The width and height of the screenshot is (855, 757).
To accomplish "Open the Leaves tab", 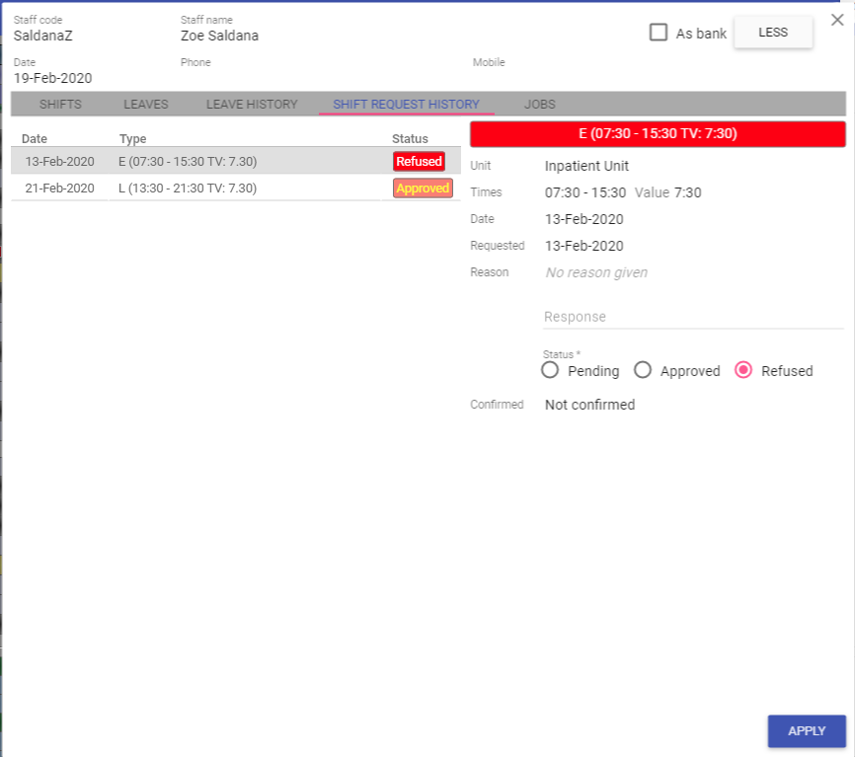I will click(145, 104).
